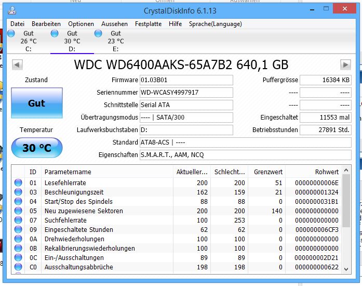Click status orb for Ausschaltungsabbrüche row

[x=18, y=267]
